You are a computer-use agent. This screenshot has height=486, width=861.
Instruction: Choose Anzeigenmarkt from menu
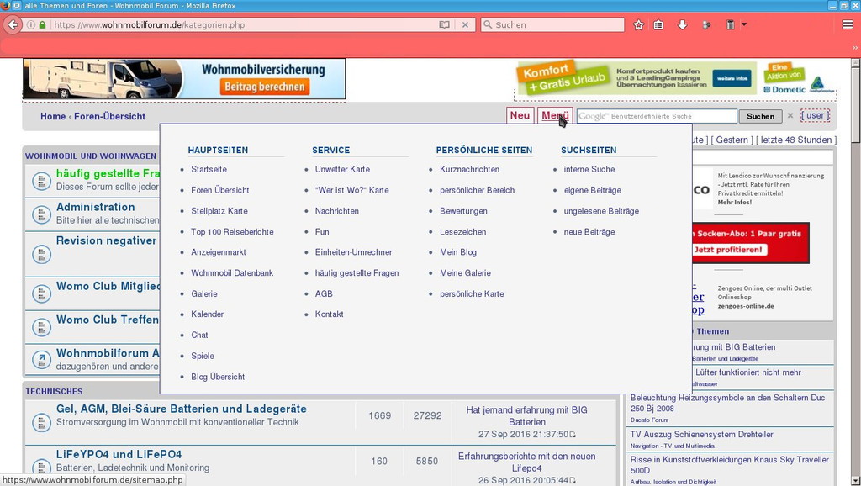[219, 252]
